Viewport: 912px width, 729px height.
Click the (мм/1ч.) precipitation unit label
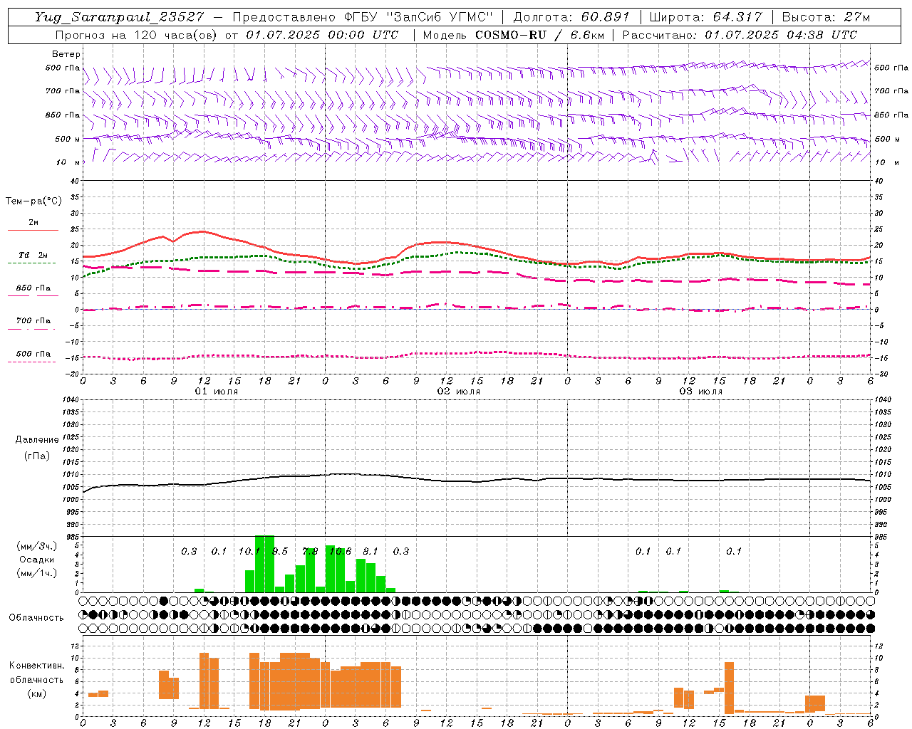coord(36,573)
